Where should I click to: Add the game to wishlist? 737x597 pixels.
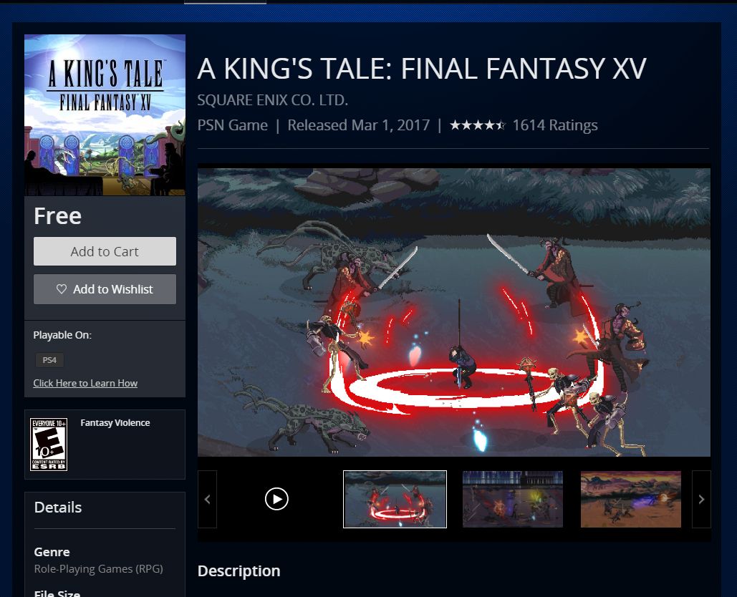(105, 289)
